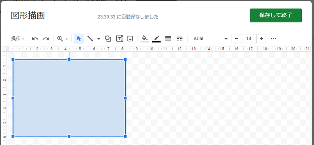Insert an image with image tool
Image resolution: width=314 pixels, height=145 pixels.
130,39
